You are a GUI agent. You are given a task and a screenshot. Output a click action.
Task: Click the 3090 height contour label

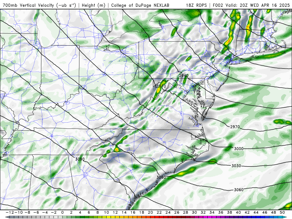point(80,159)
